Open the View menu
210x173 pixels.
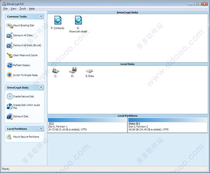point(13,9)
